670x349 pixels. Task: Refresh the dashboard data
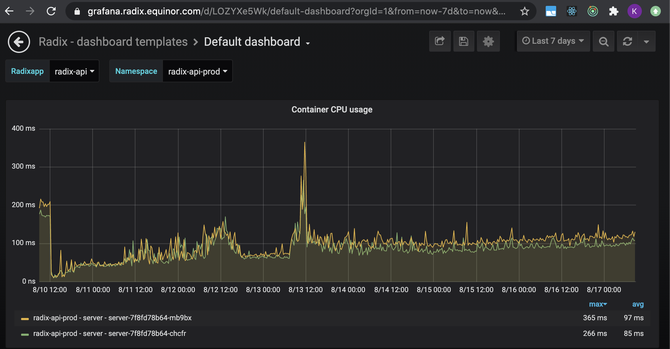628,41
